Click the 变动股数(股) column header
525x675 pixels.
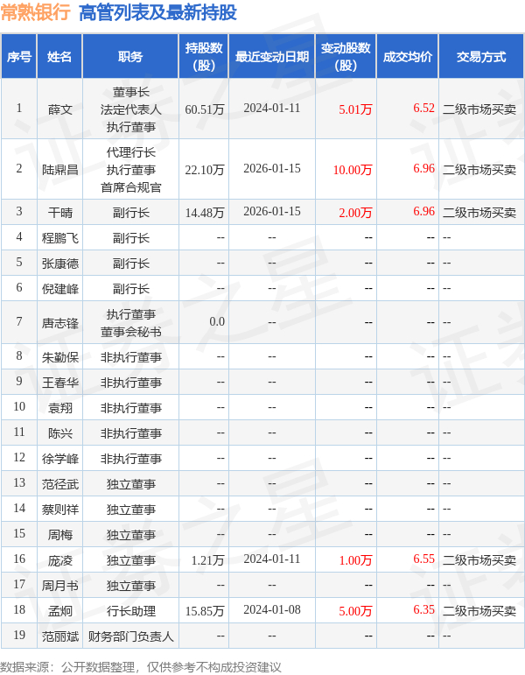point(346,56)
